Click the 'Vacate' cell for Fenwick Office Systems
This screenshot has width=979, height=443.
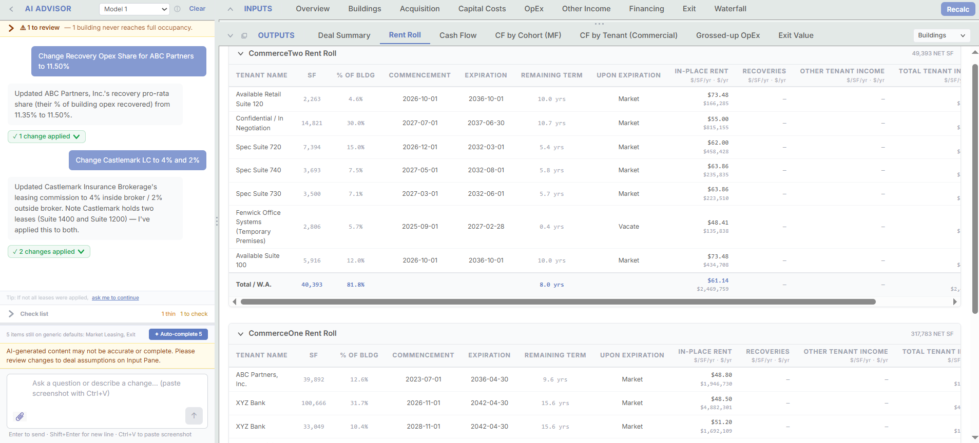point(629,227)
